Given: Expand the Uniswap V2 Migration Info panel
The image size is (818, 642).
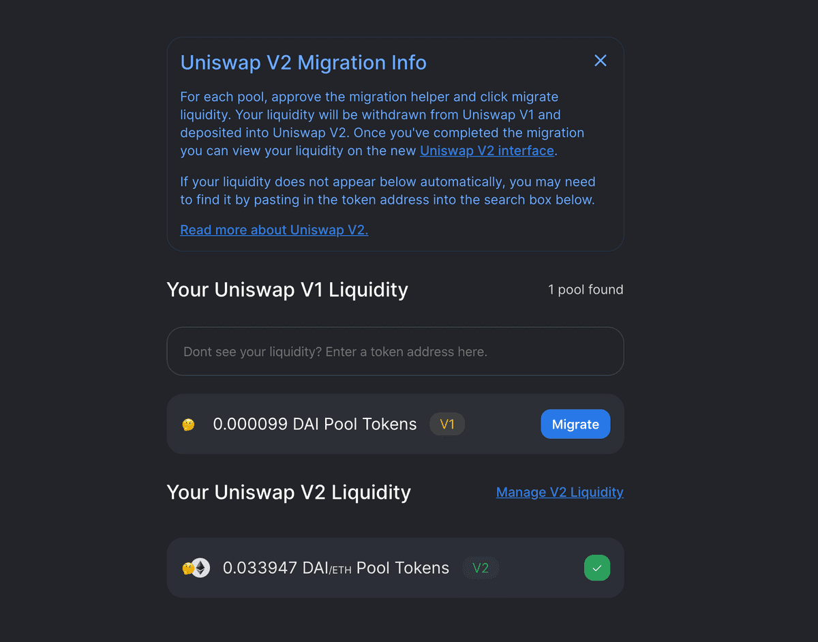Looking at the screenshot, I should (x=303, y=62).
